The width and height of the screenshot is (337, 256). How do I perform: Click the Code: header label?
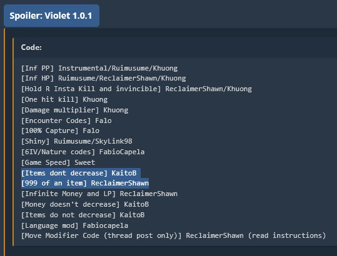click(x=31, y=47)
